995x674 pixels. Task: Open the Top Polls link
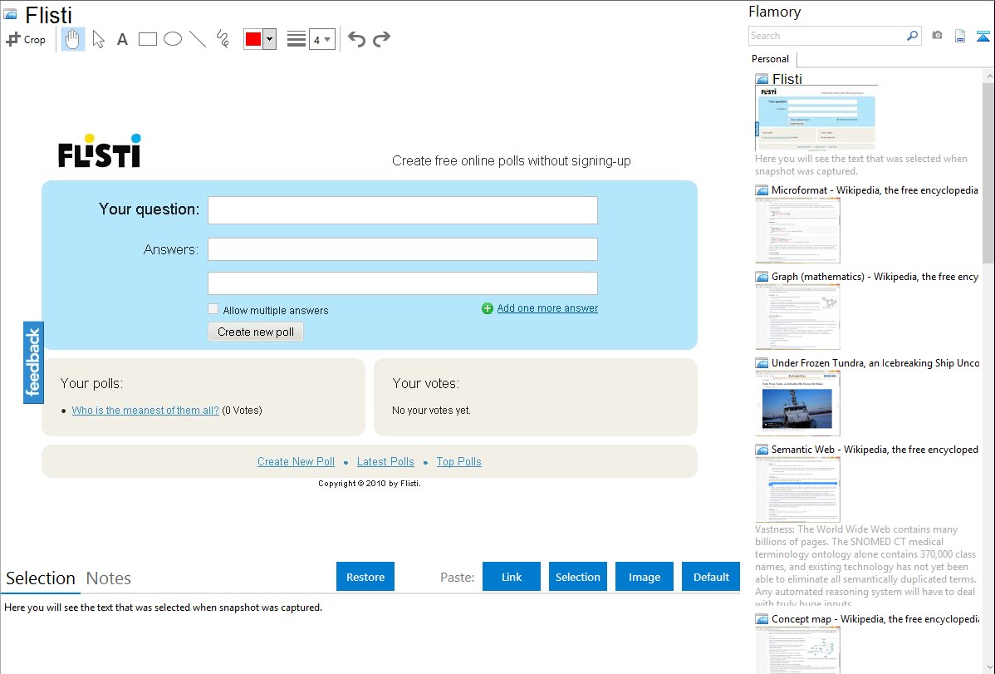pos(458,462)
